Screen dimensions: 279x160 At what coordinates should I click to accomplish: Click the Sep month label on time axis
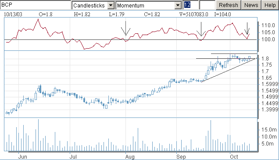[181, 157]
